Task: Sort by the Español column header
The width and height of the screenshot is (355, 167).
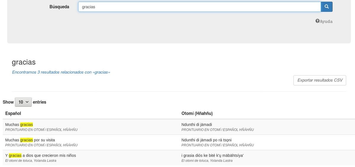Action: (x=13, y=113)
